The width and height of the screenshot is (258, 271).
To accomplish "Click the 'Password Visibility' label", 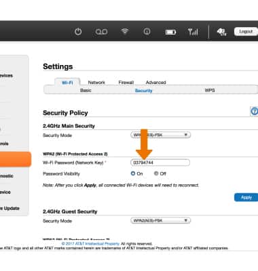I will (x=61, y=173).
